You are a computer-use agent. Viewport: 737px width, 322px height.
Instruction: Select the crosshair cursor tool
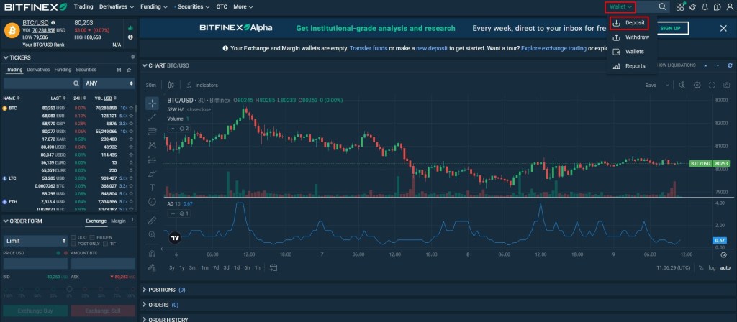[152, 103]
